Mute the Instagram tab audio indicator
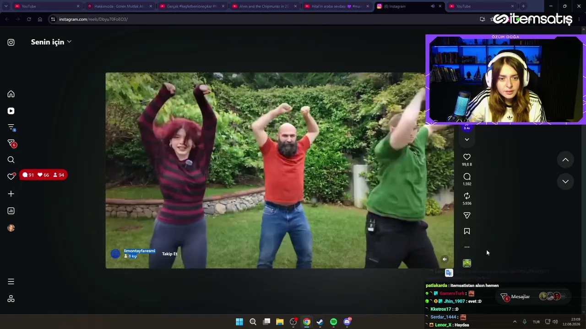586x329 pixels. pos(432,6)
